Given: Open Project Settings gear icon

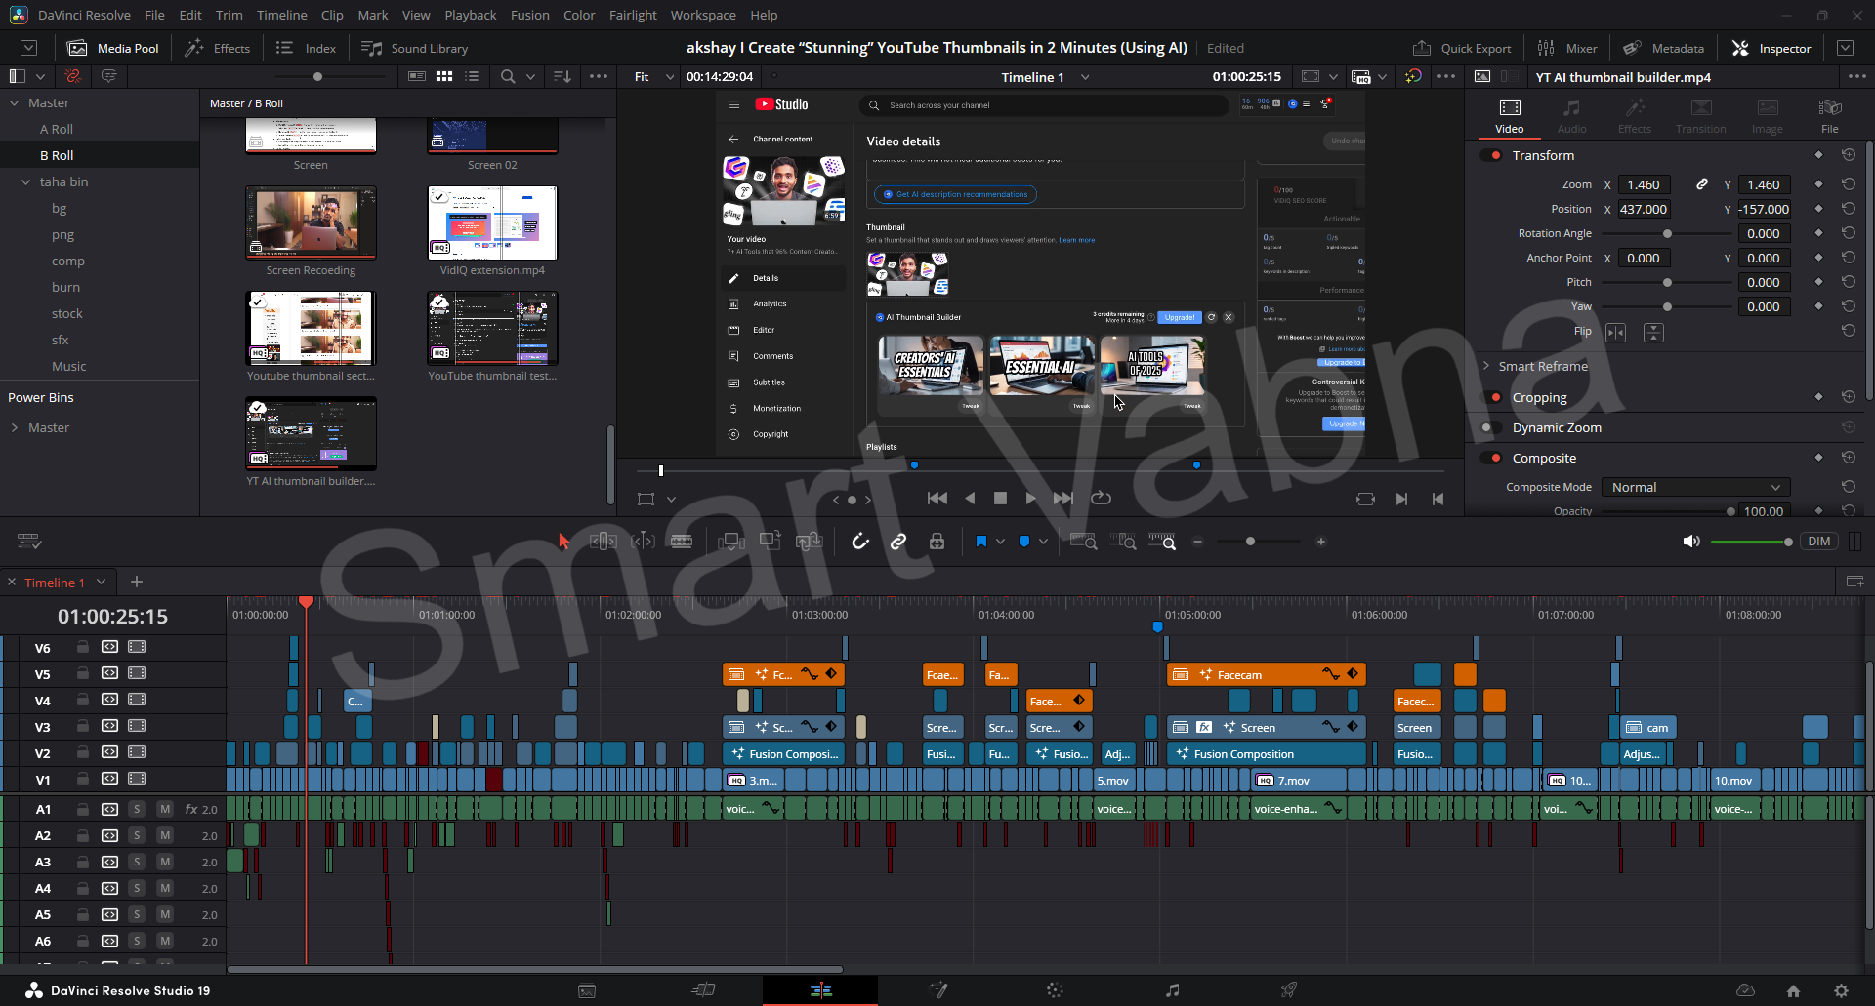Looking at the screenshot, I should (1841, 990).
